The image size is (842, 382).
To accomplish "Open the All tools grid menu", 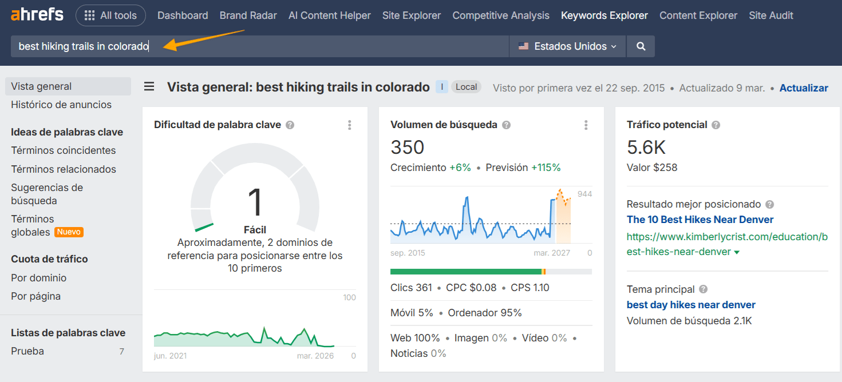I will 110,15.
